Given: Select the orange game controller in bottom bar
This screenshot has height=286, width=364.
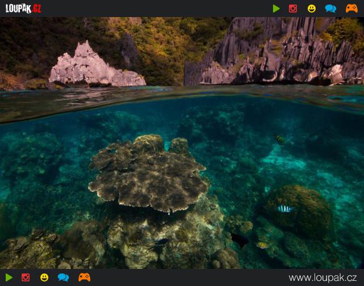Looking at the screenshot, I should (x=84, y=277).
